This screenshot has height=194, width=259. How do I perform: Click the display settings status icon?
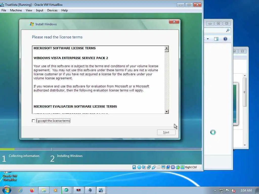pos(163,167)
